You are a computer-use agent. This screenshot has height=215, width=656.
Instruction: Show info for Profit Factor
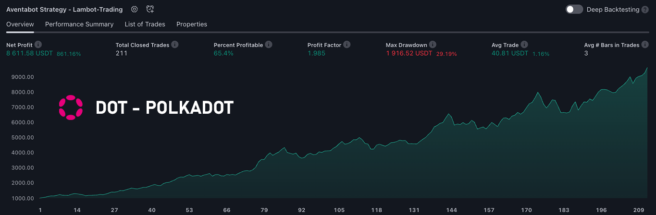(x=347, y=45)
